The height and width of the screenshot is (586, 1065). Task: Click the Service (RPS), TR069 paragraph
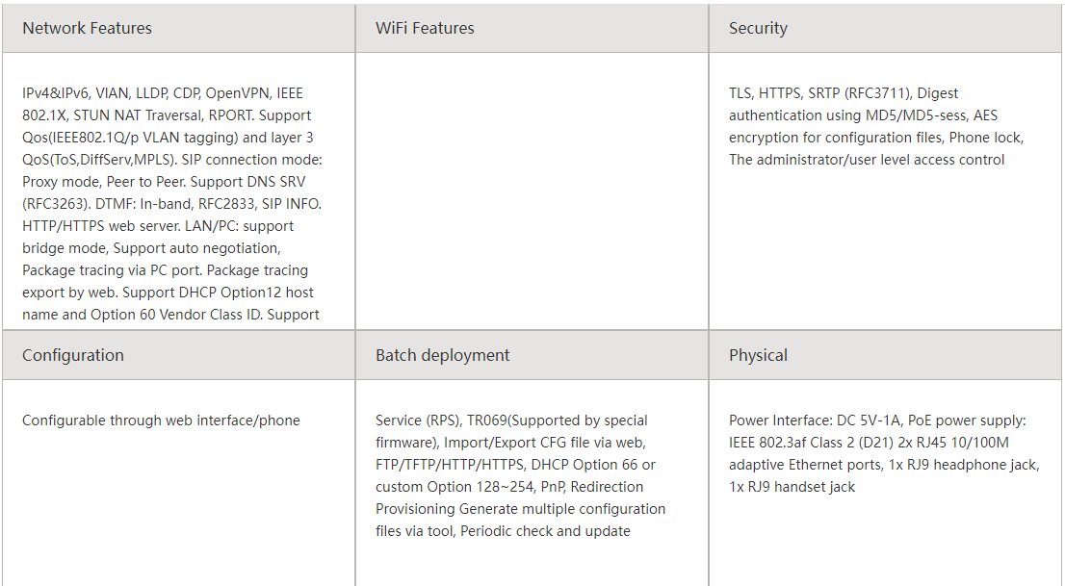[x=520, y=475]
